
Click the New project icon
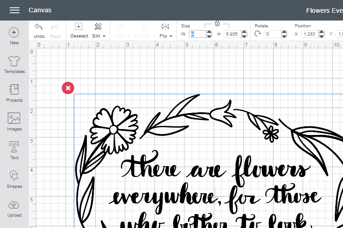tap(14, 32)
